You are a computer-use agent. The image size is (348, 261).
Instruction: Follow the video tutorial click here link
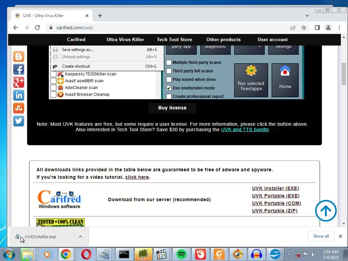point(137,177)
